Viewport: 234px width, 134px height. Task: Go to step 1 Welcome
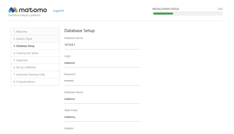(35, 32)
